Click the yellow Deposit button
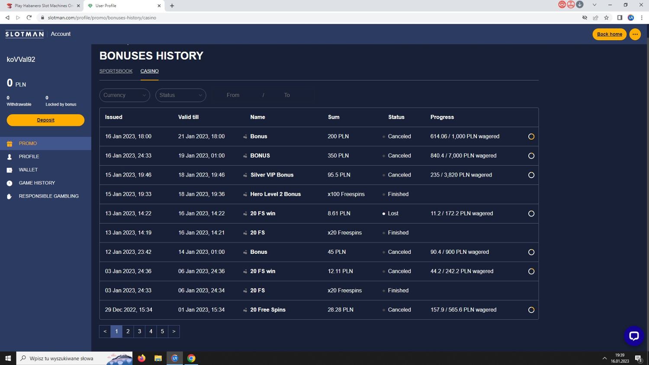649x365 pixels. 45,120
